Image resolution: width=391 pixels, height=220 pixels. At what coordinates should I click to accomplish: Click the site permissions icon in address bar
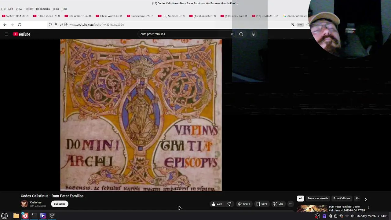click(x=61, y=24)
